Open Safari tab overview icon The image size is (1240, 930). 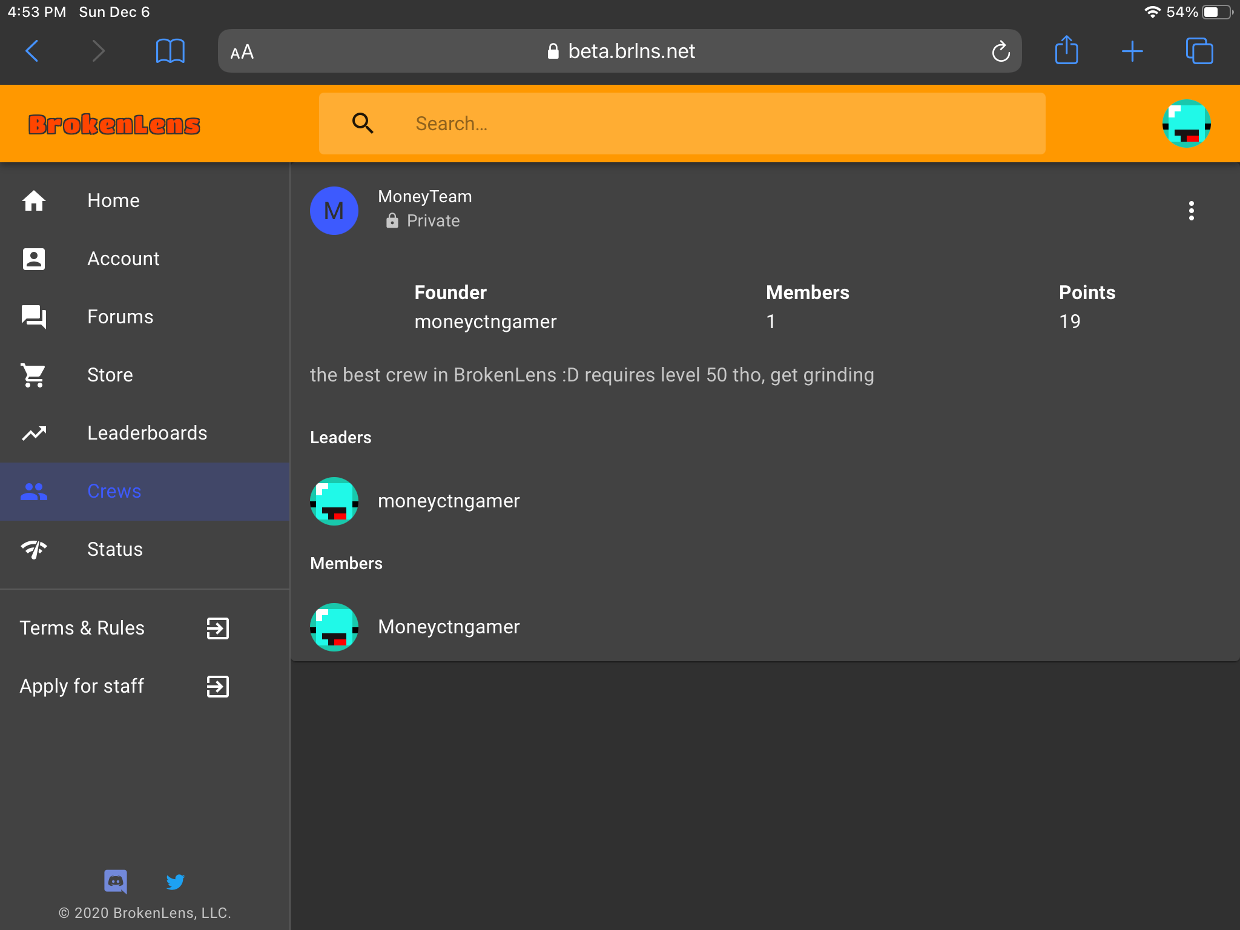click(1199, 51)
